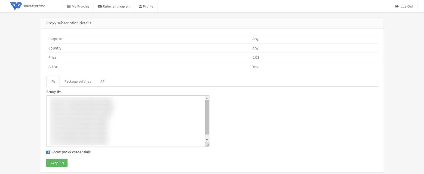Click the PrivateProxy logo icon
The width and height of the screenshot is (424, 174).
pos(16,6)
